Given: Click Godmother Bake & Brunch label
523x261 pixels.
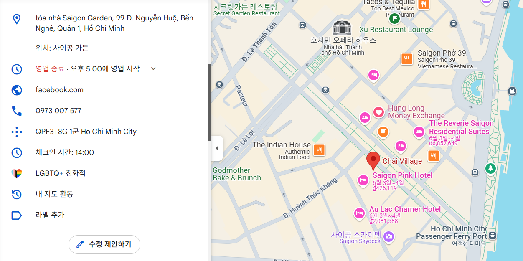Looking at the screenshot, I should point(237,174).
